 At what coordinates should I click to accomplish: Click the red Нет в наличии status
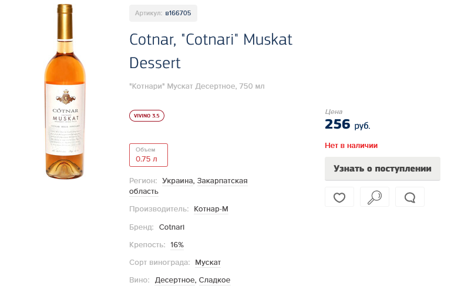coord(351,145)
